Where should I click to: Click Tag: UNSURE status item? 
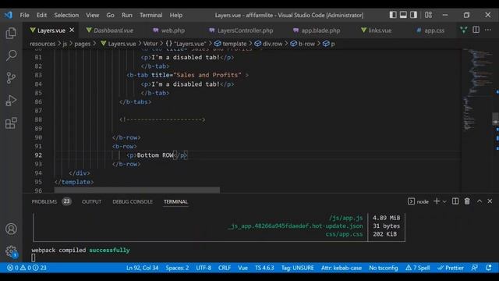297,268
